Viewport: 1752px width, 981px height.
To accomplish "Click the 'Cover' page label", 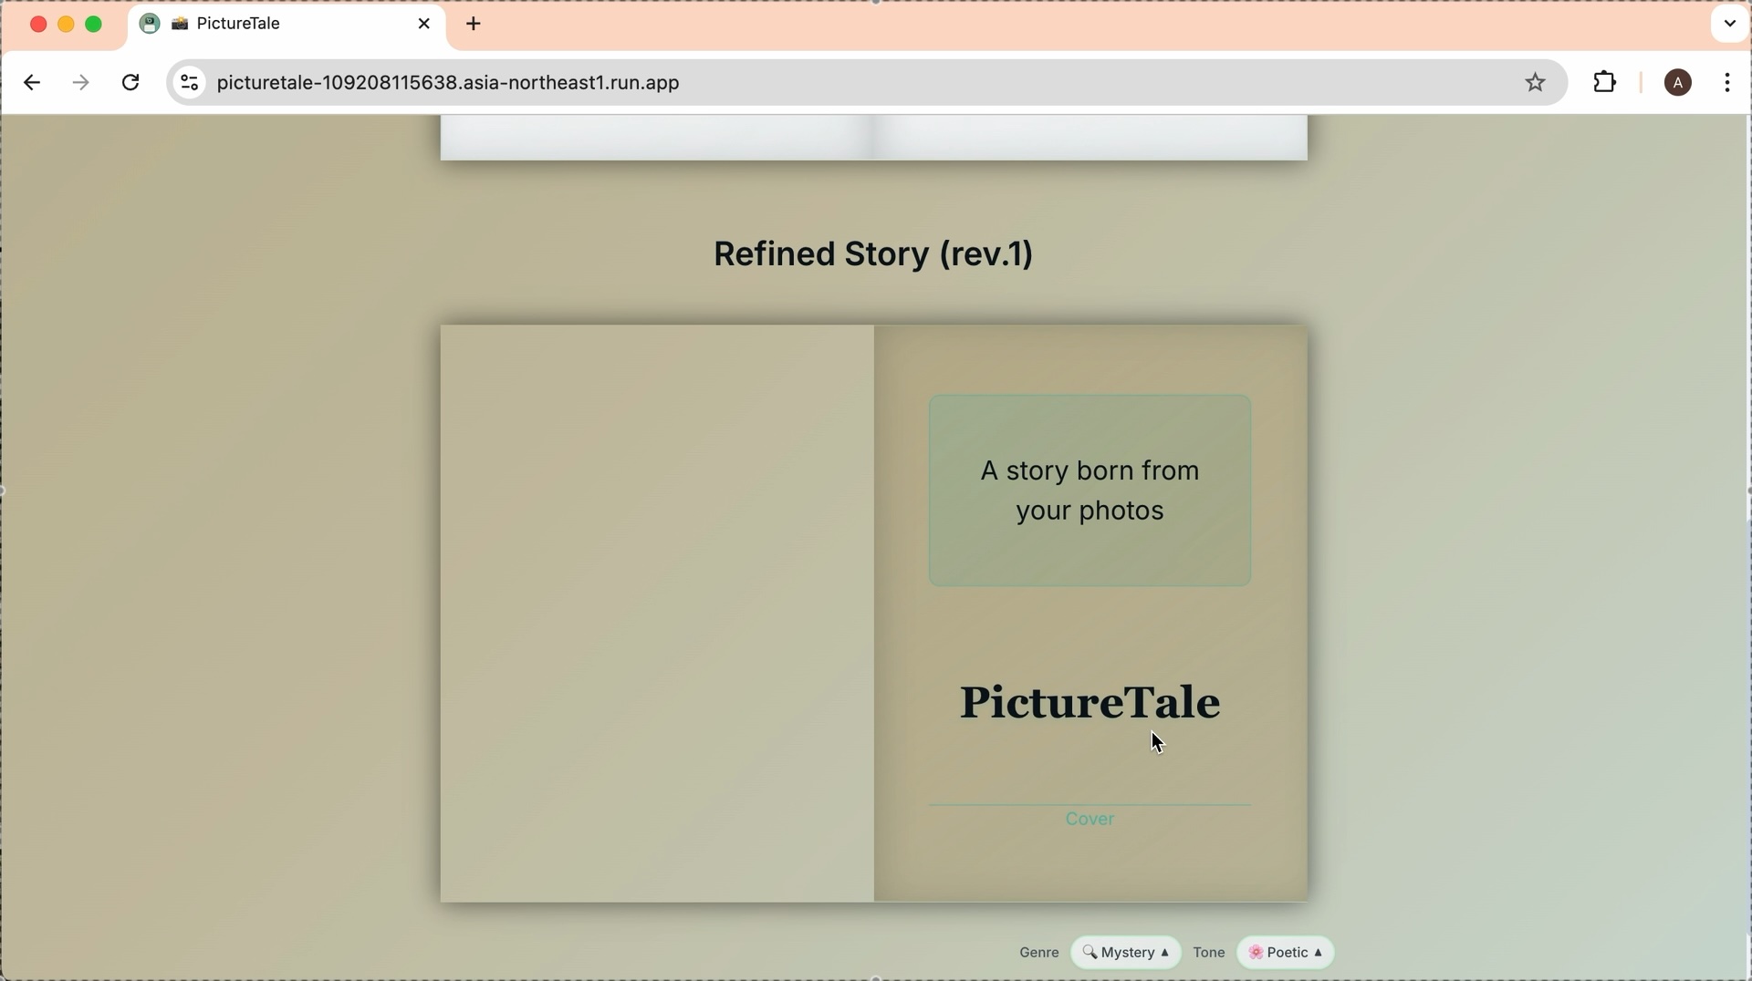I will click(1090, 820).
